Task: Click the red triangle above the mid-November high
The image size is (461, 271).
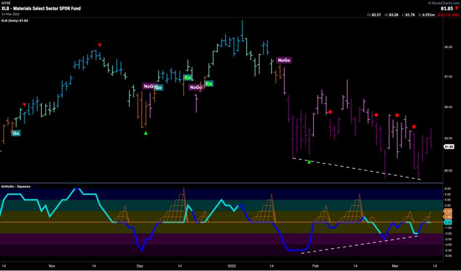Action: coord(99,45)
